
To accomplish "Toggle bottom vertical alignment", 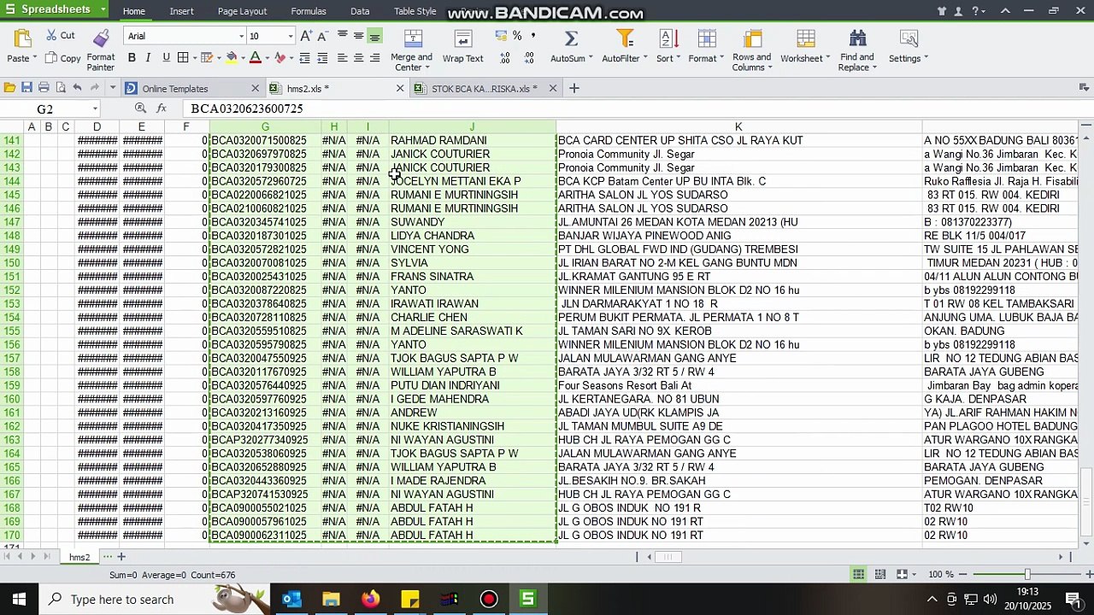I will point(374,36).
